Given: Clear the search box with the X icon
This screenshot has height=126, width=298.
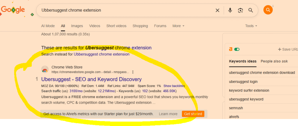Looking at the screenshot, I should click(x=217, y=10).
